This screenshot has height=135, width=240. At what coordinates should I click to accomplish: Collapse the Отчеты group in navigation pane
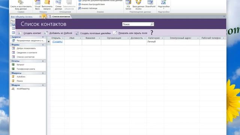(x=43, y=61)
